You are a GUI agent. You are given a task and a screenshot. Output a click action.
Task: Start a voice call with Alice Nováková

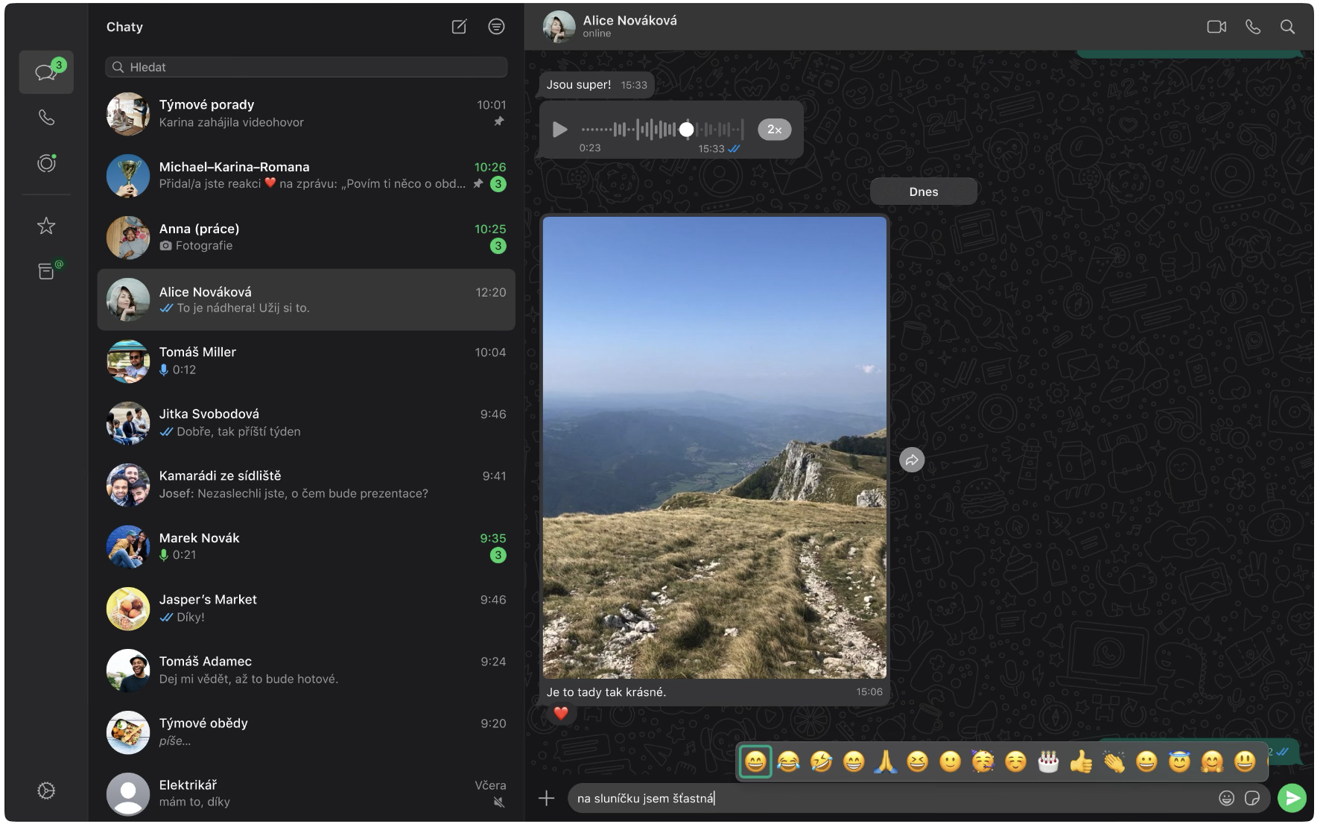1252,26
